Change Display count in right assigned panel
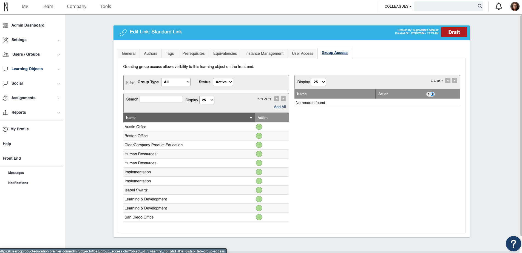522x253 pixels. point(318,82)
